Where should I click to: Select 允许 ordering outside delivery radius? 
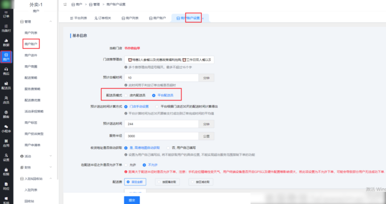point(126,165)
